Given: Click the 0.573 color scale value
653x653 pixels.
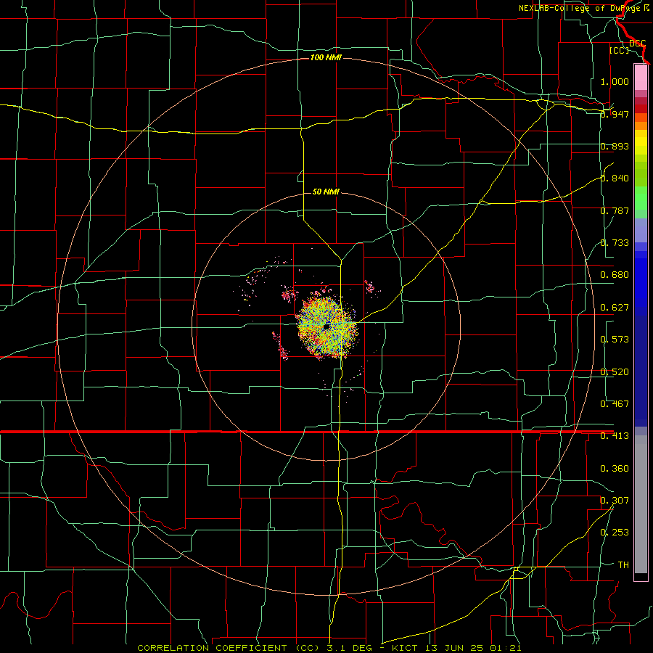Looking at the screenshot, I should coord(615,340).
